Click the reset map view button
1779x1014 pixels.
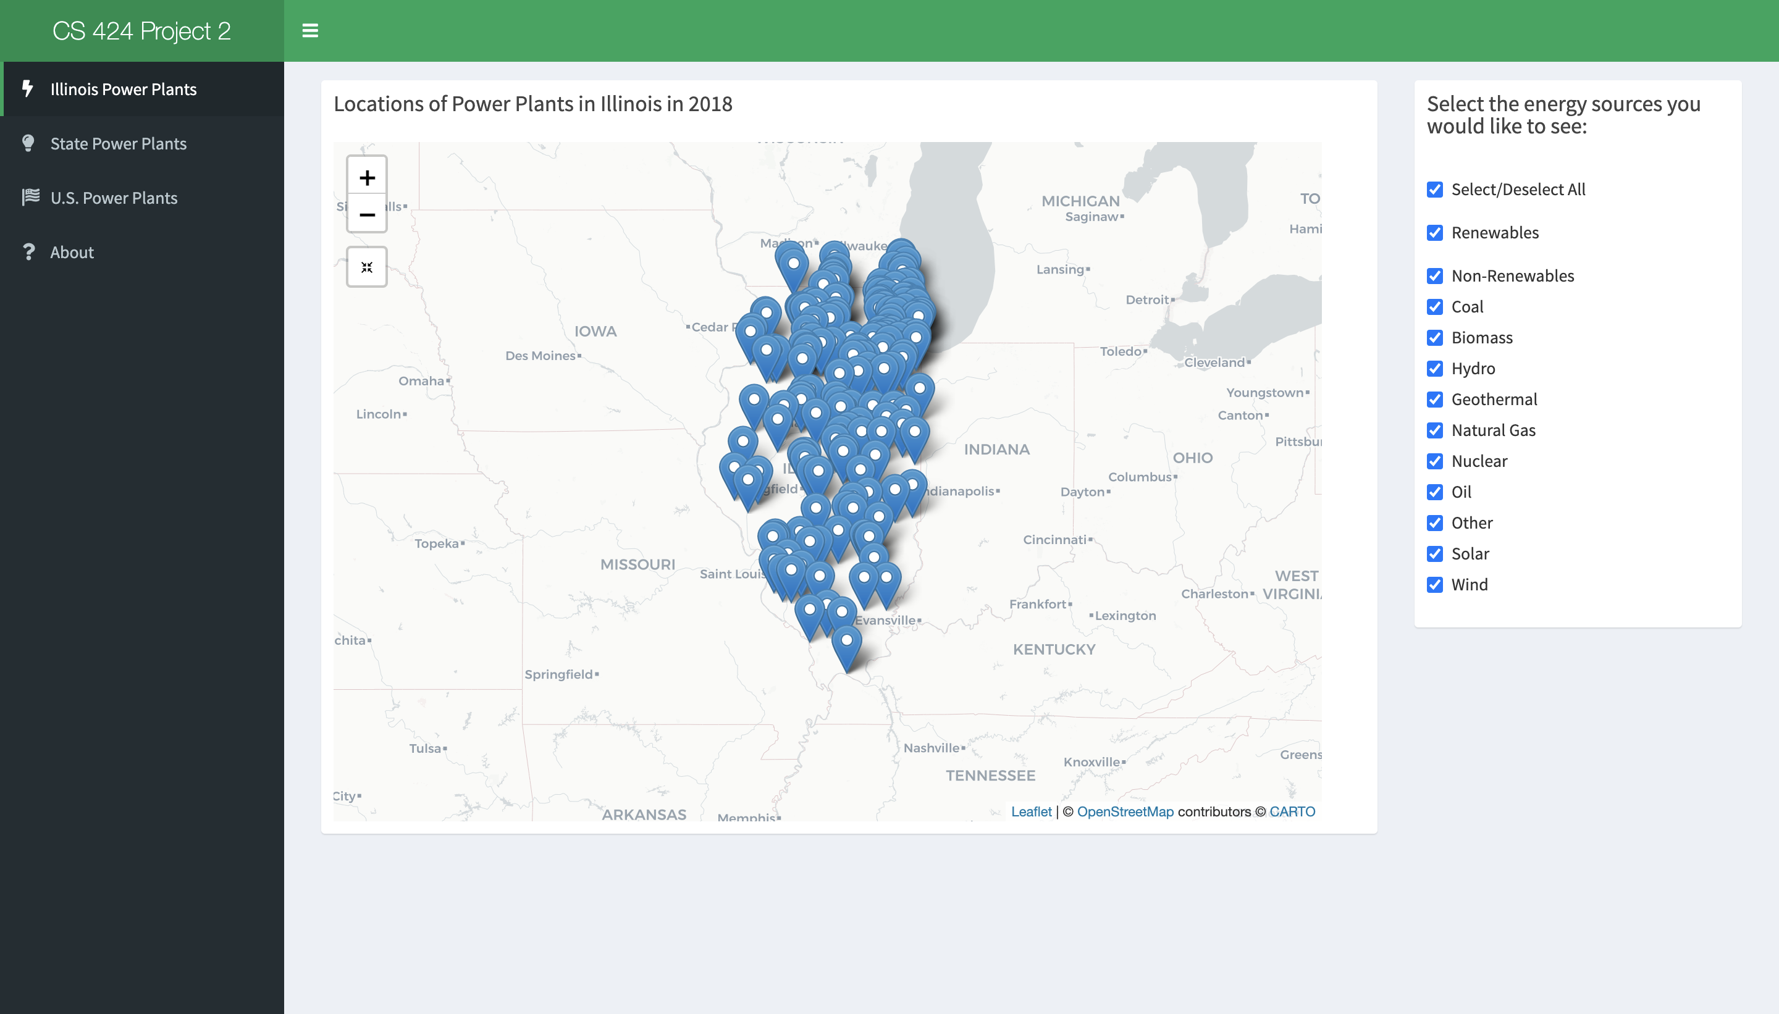367,267
